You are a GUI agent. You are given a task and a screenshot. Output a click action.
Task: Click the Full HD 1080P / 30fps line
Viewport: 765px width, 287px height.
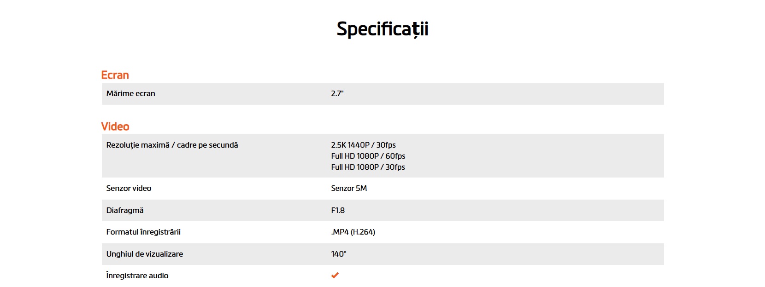point(368,167)
